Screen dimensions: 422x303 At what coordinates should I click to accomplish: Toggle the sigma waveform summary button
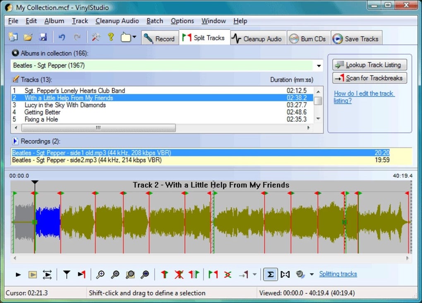point(270,274)
